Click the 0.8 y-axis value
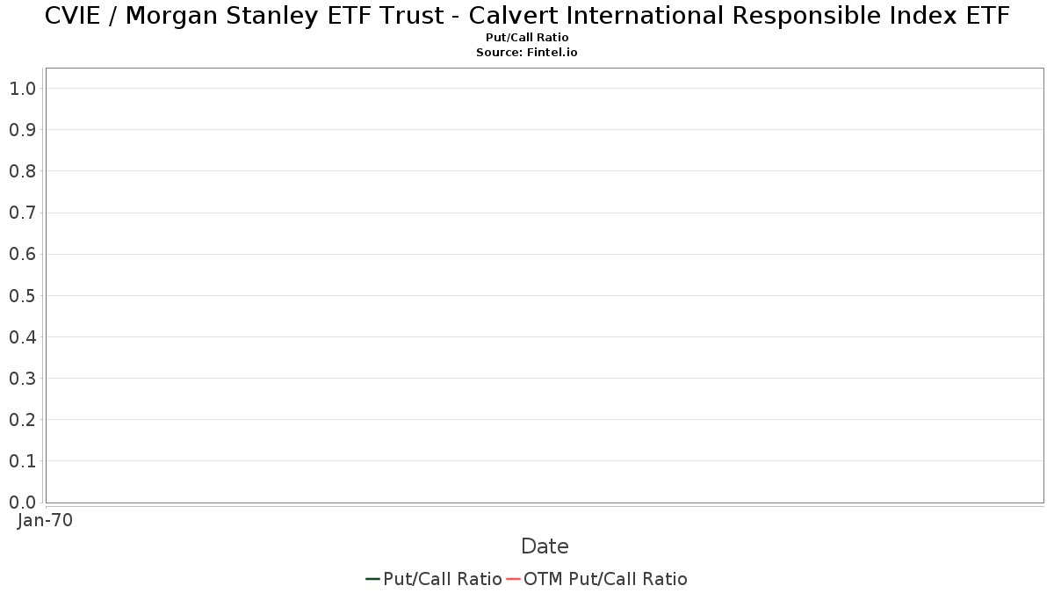The image size is (1054, 593). click(x=22, y=171)
